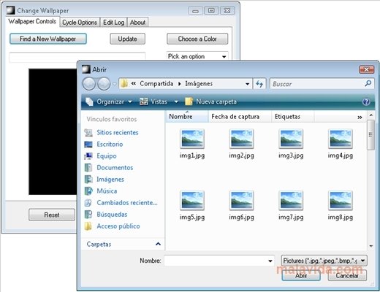The image size is (380, 292).
Task: Open the Vistas dropdown arrow
Action: click(x=176, y=101)
